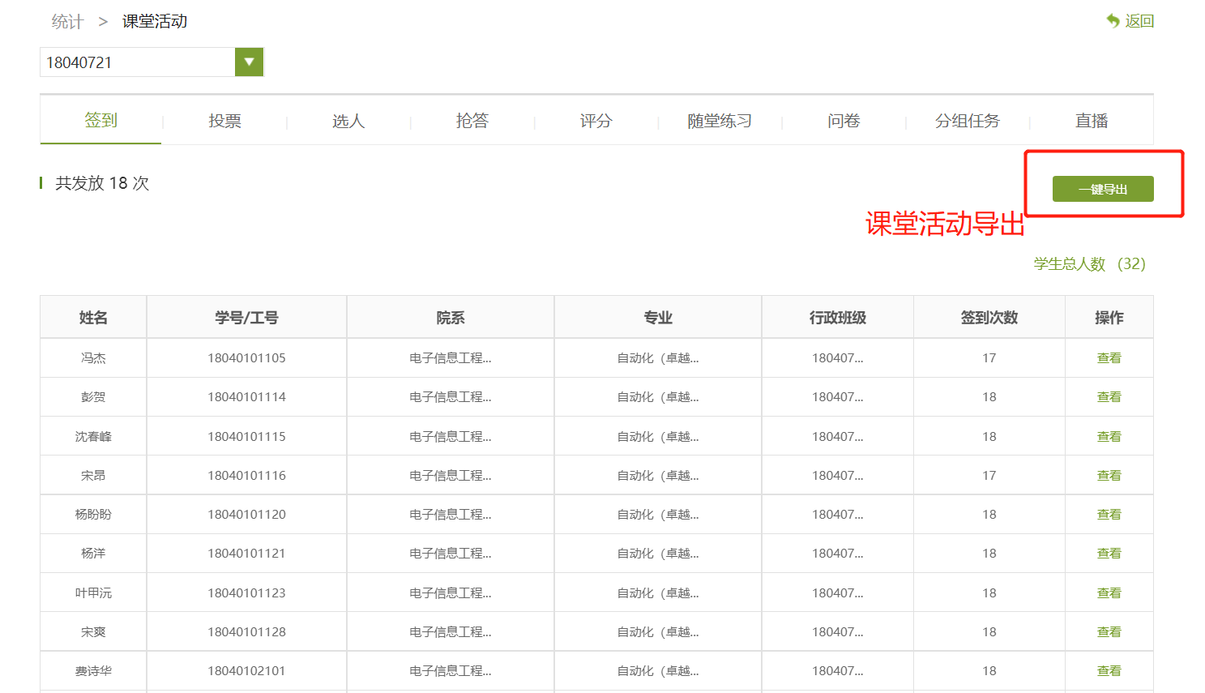View sign-in details for 冯杰

point(1109,358)
